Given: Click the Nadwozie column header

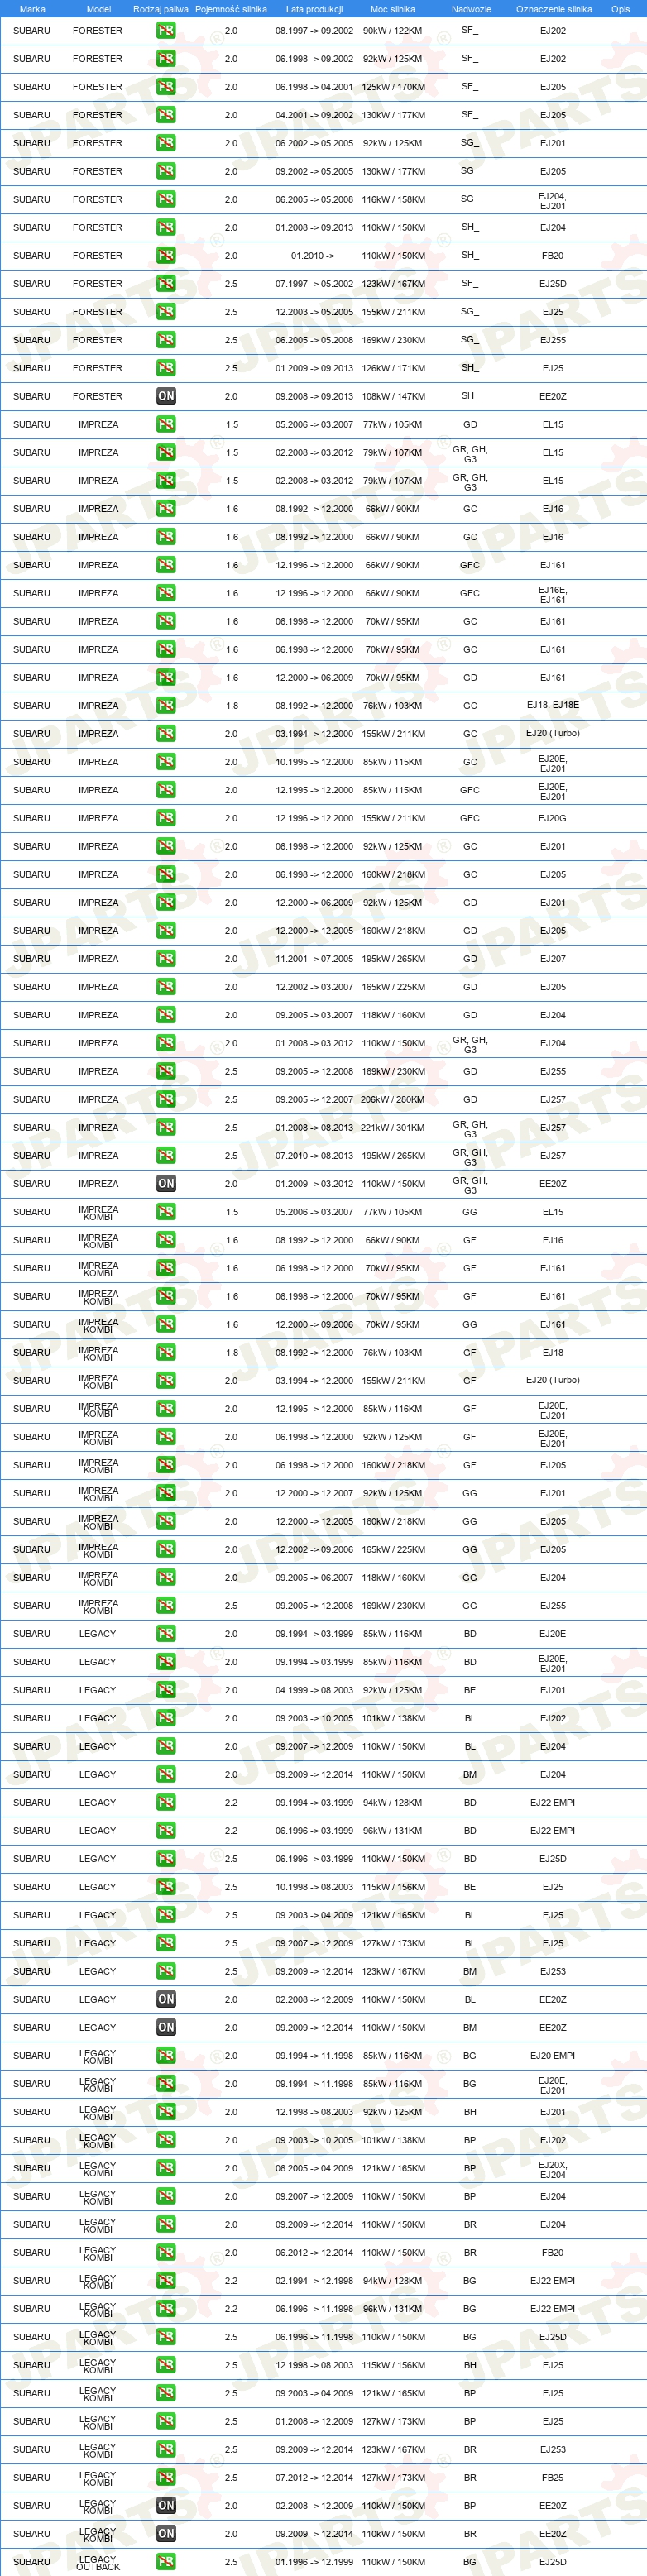Looking at the screenshot, I should point(470,9).
